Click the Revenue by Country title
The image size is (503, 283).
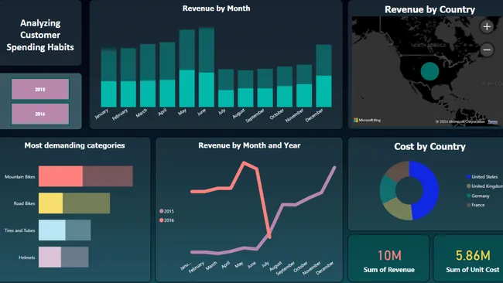click(429, 9)
